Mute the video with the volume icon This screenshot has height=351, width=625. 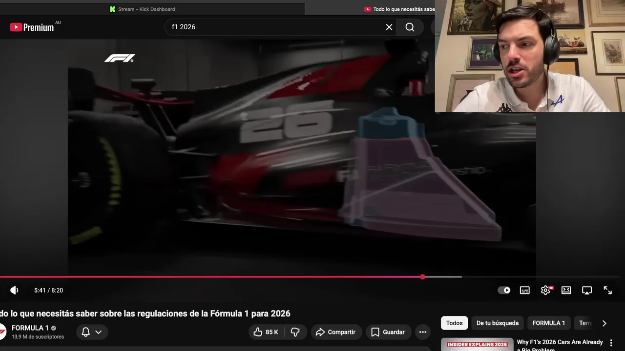point(15,290)
